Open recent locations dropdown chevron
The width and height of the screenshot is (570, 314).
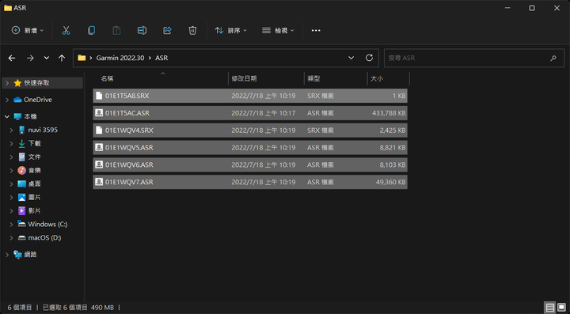pyautogui.click(x=47, y=58)
